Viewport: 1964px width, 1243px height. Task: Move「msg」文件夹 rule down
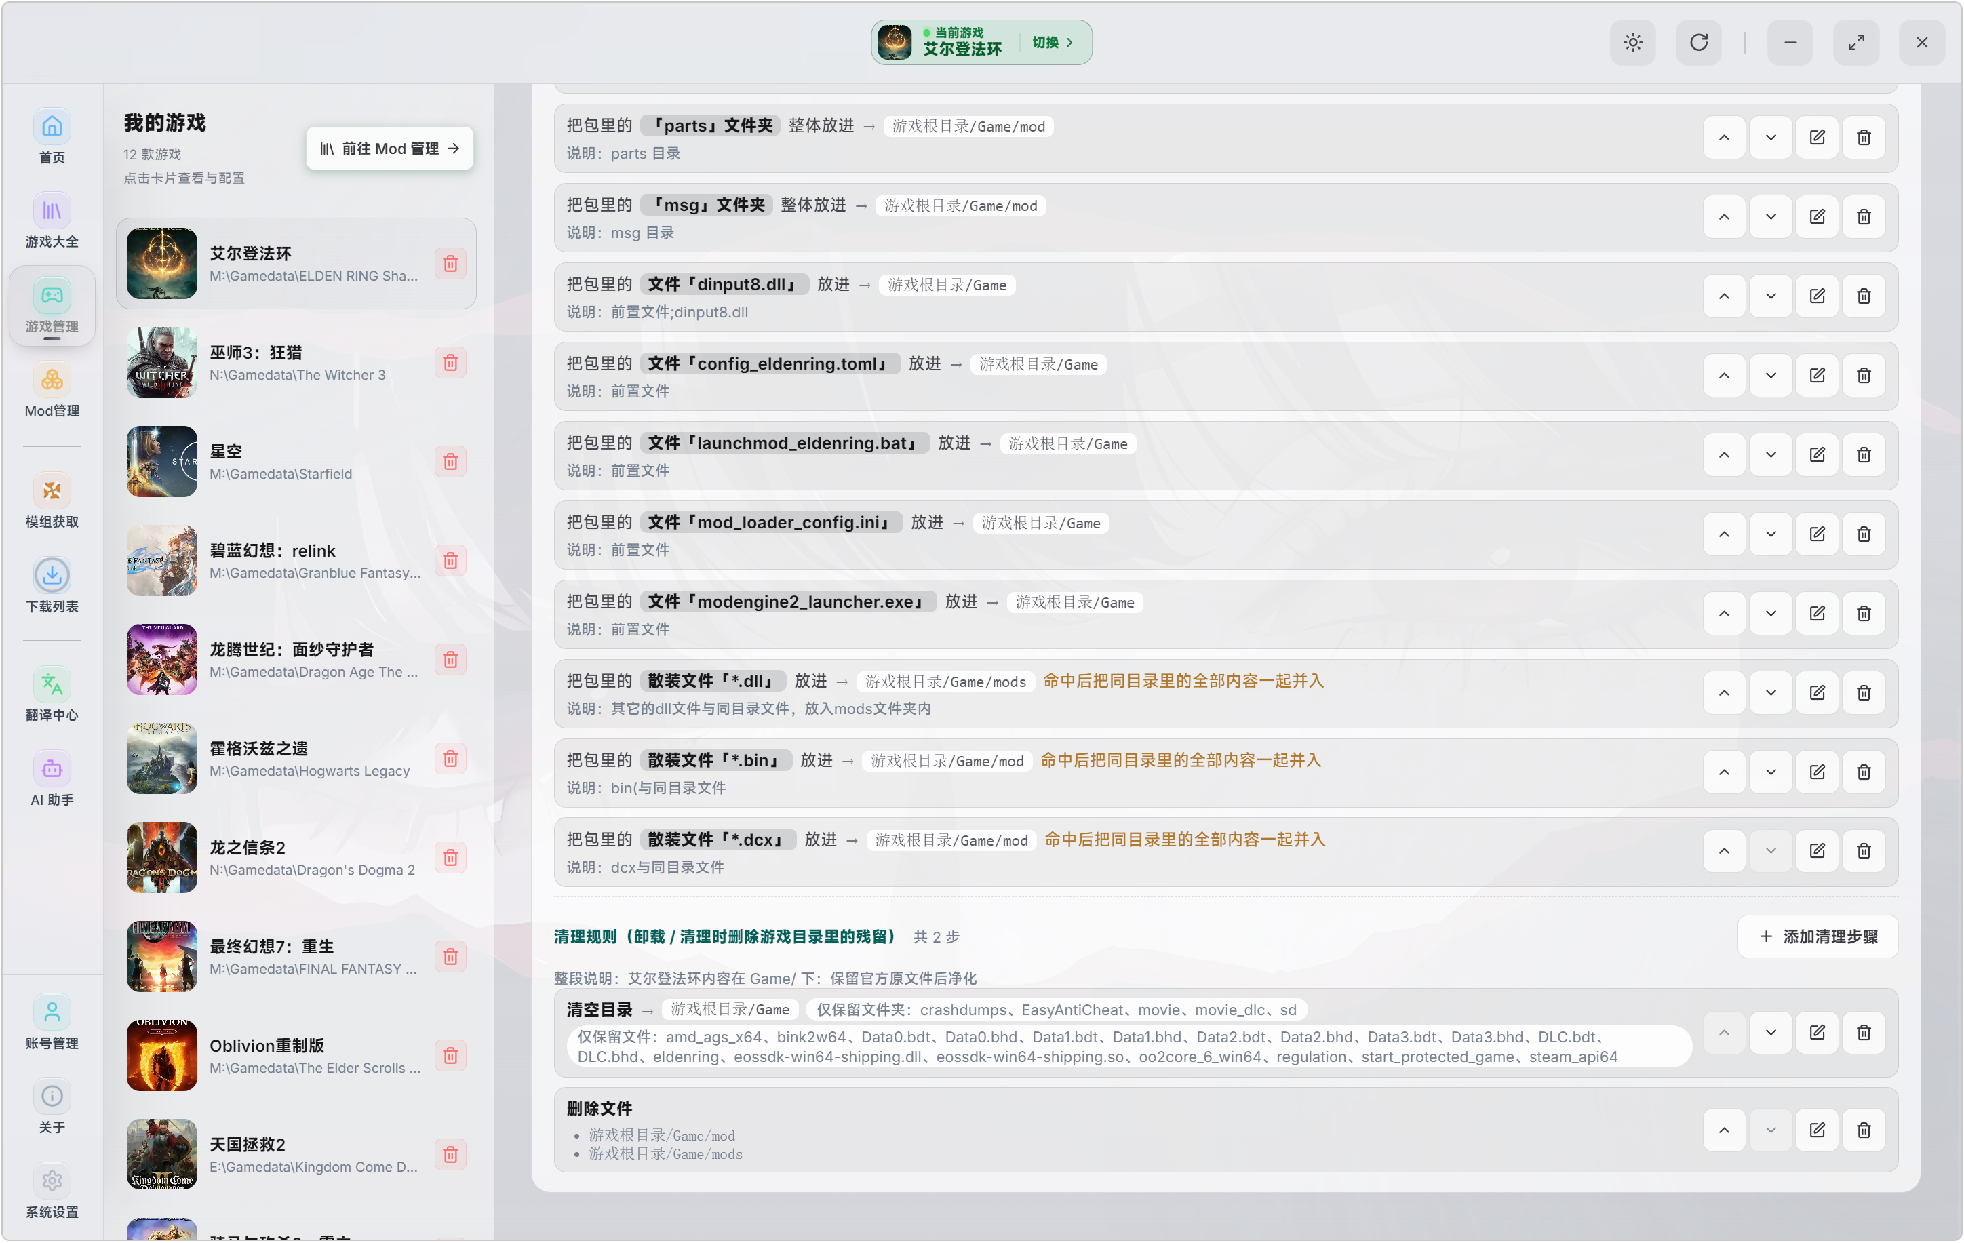[x=1771, y=216]
